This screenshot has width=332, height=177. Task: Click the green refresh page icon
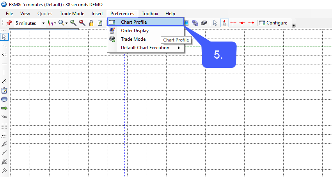pos(100,23)
